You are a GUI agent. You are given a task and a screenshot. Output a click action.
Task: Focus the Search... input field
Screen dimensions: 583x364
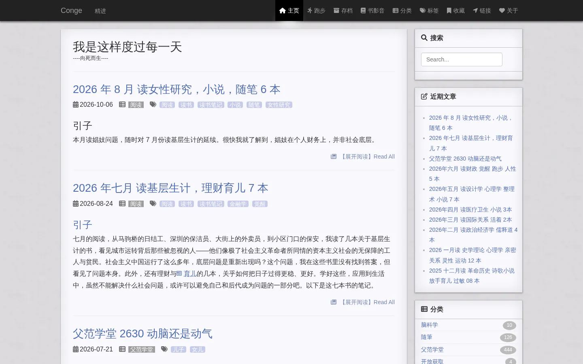click(x=462, y=59)
